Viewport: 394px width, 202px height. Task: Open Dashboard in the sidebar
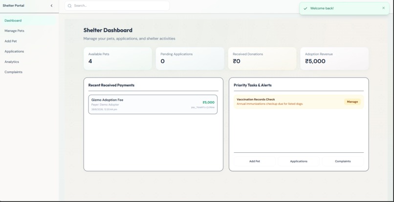[x=28, y=20]
